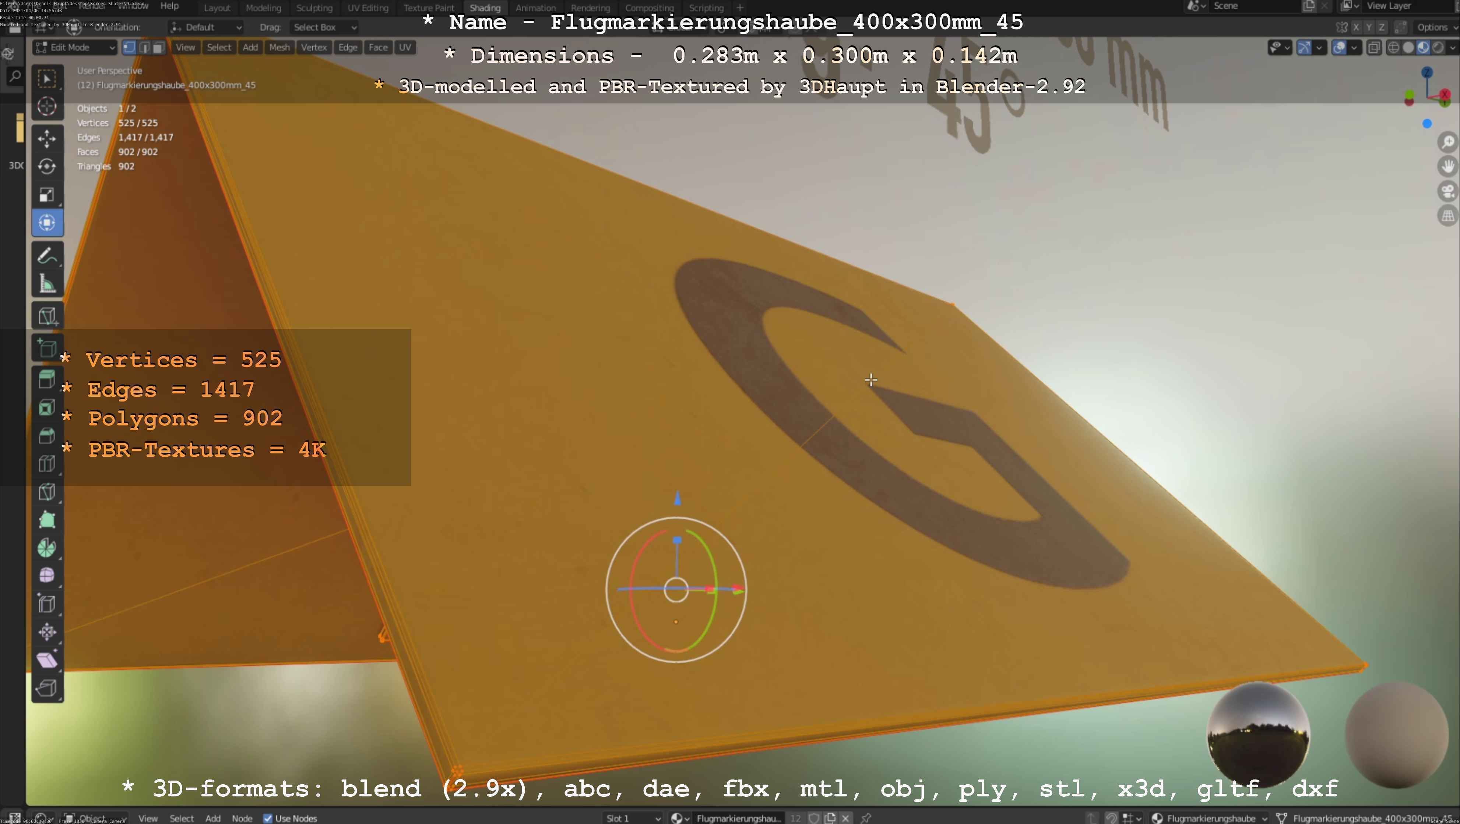
Task: Enable edge select mode
Action: click(144, 47)
